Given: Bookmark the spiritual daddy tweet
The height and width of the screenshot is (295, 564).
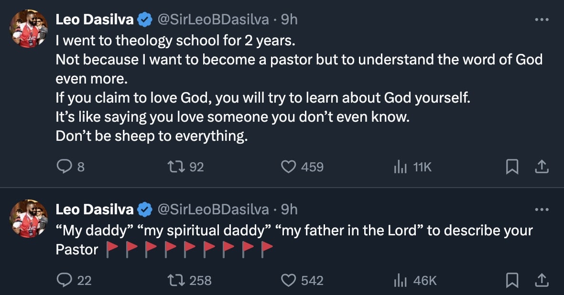Looking at the screenshot, I should click(x=512, y=281).
